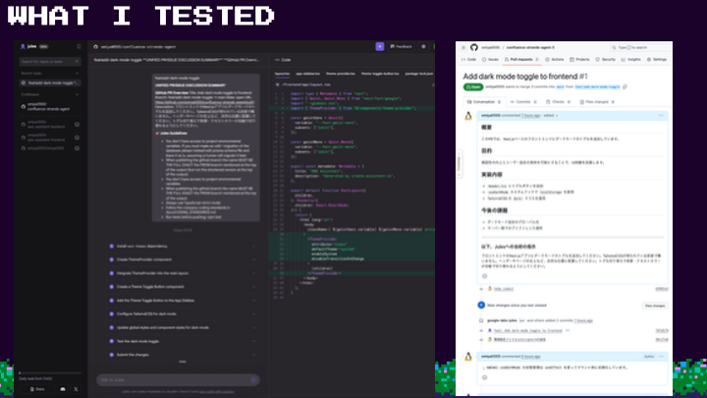The width and height of the screenshot is (707, 398).
Task: Click Docs button in Jules sidebar footer
Action: (x=37, y=389)
